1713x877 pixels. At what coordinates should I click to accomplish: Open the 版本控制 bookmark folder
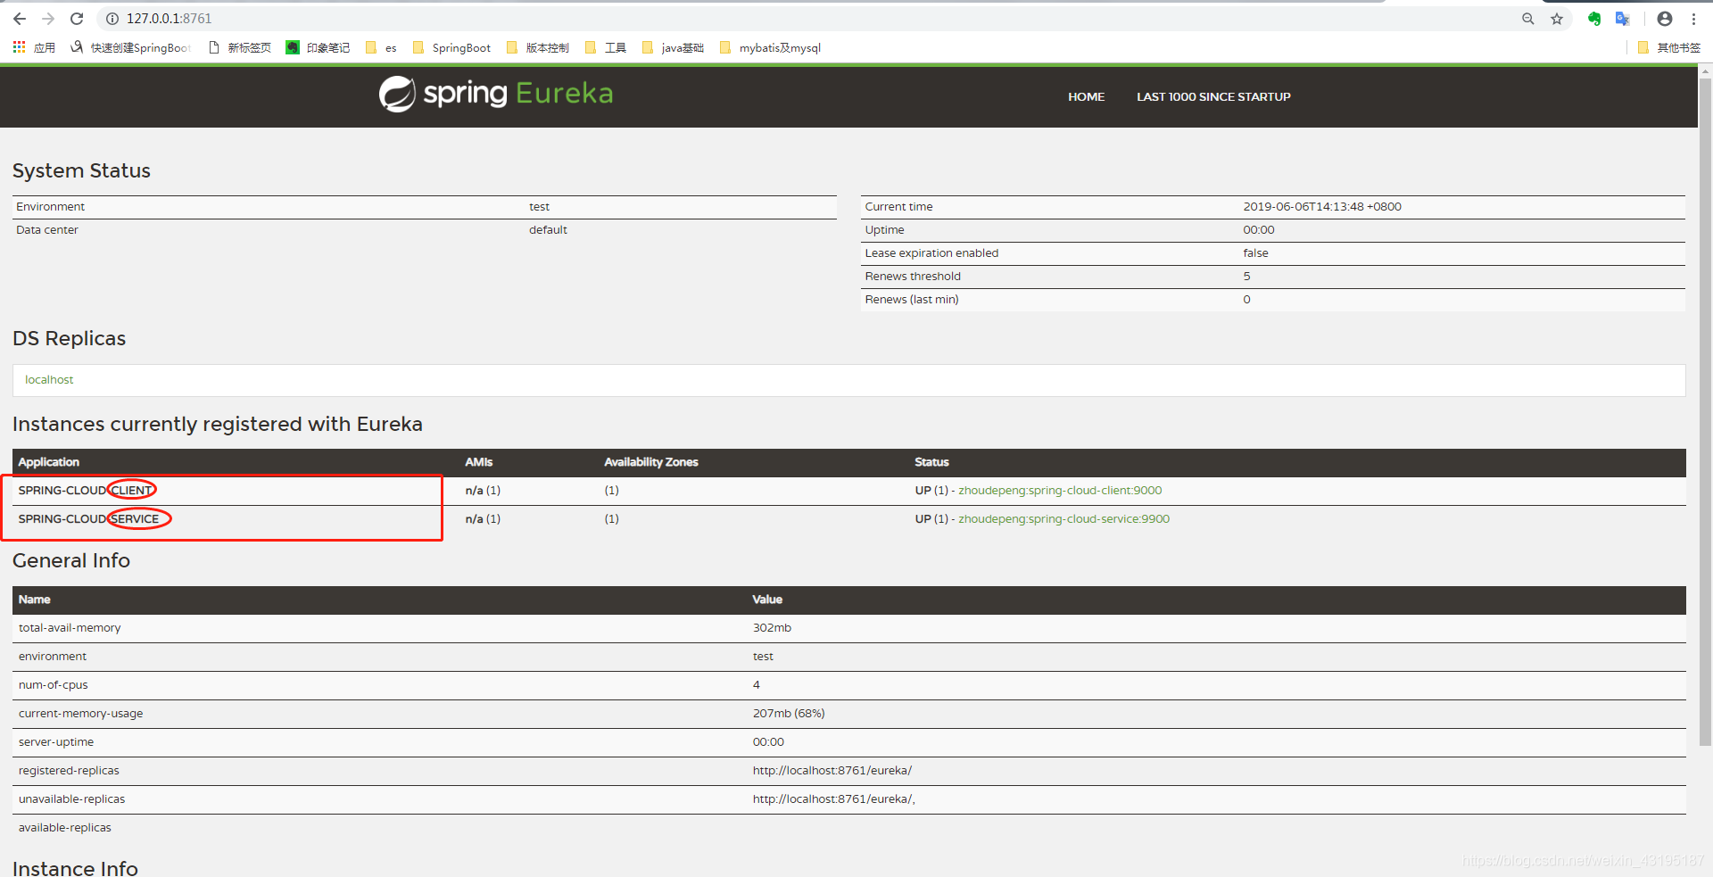537,47
